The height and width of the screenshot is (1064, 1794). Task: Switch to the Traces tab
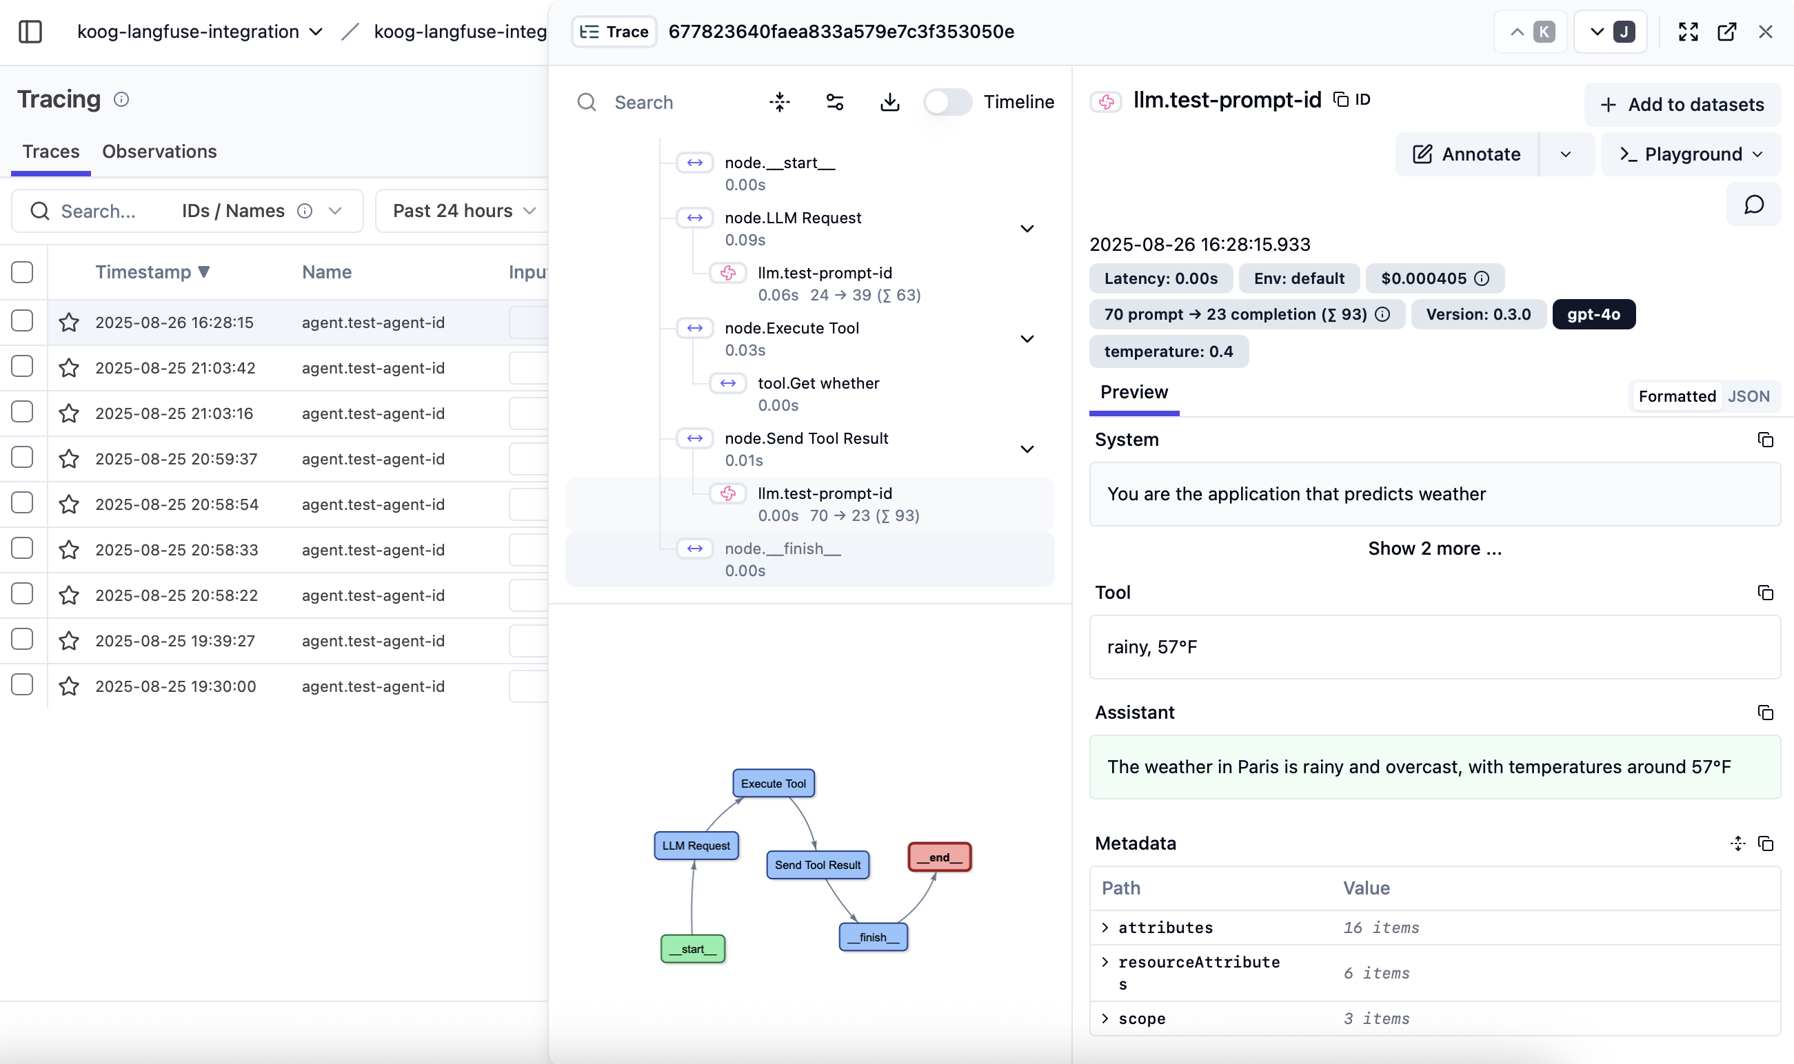(51, 152)
